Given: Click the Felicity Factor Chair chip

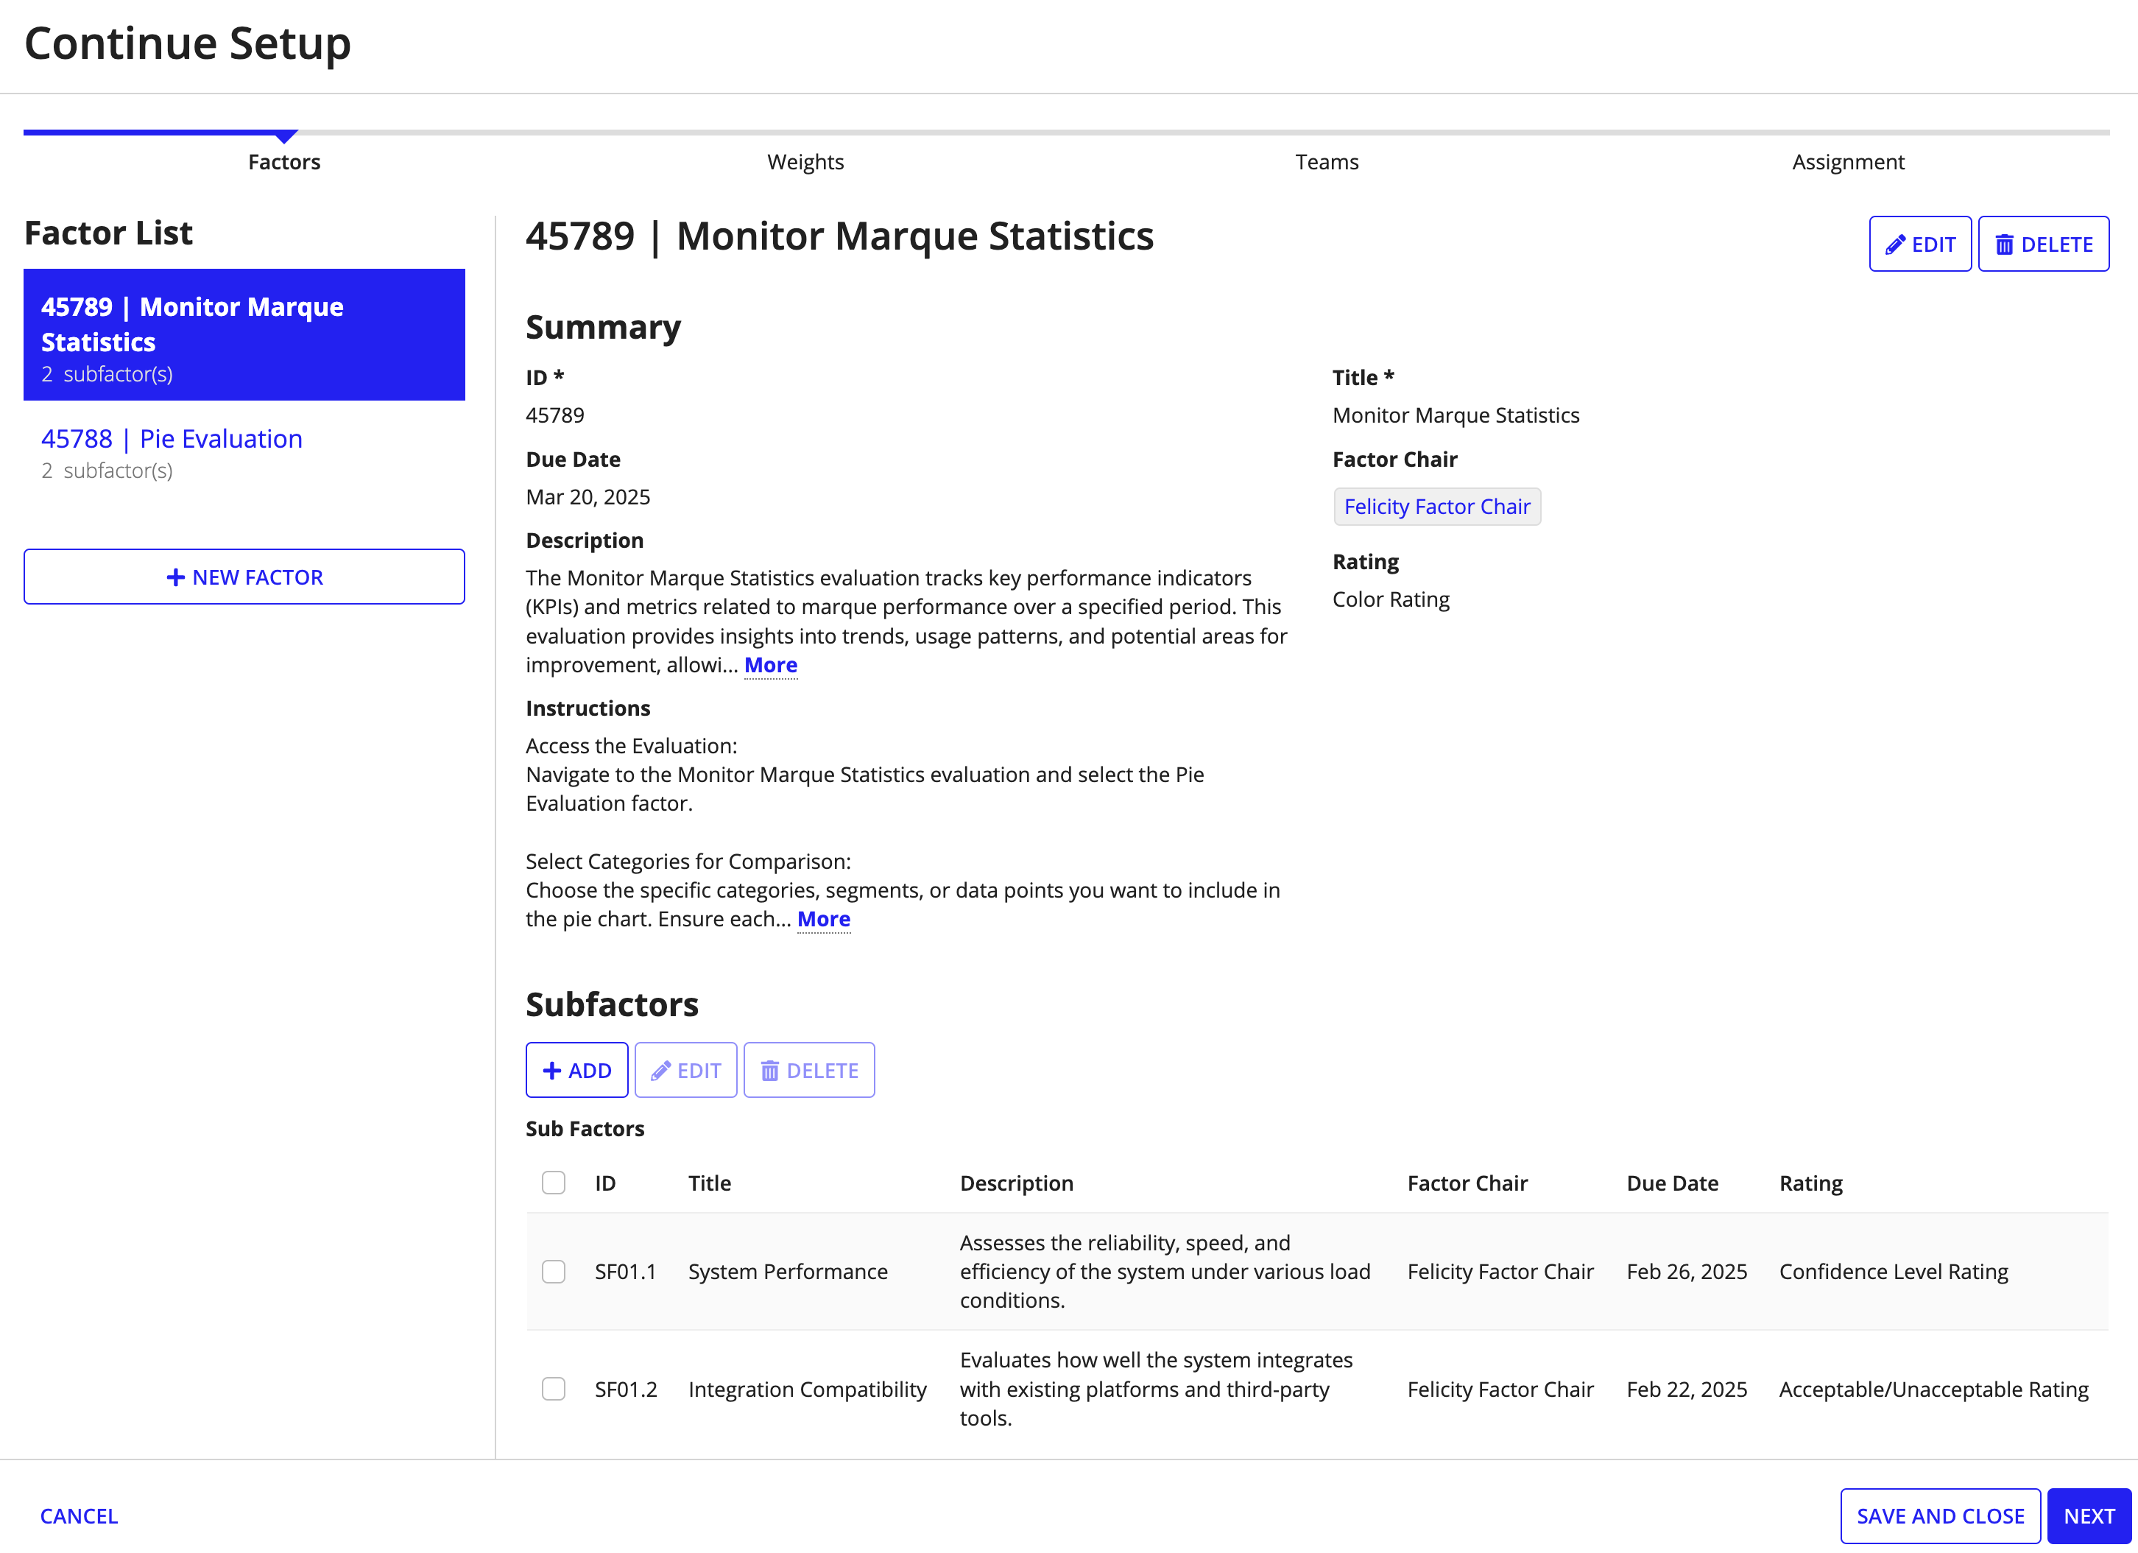Looking at the screenshot, I should tap(1436, 507).
